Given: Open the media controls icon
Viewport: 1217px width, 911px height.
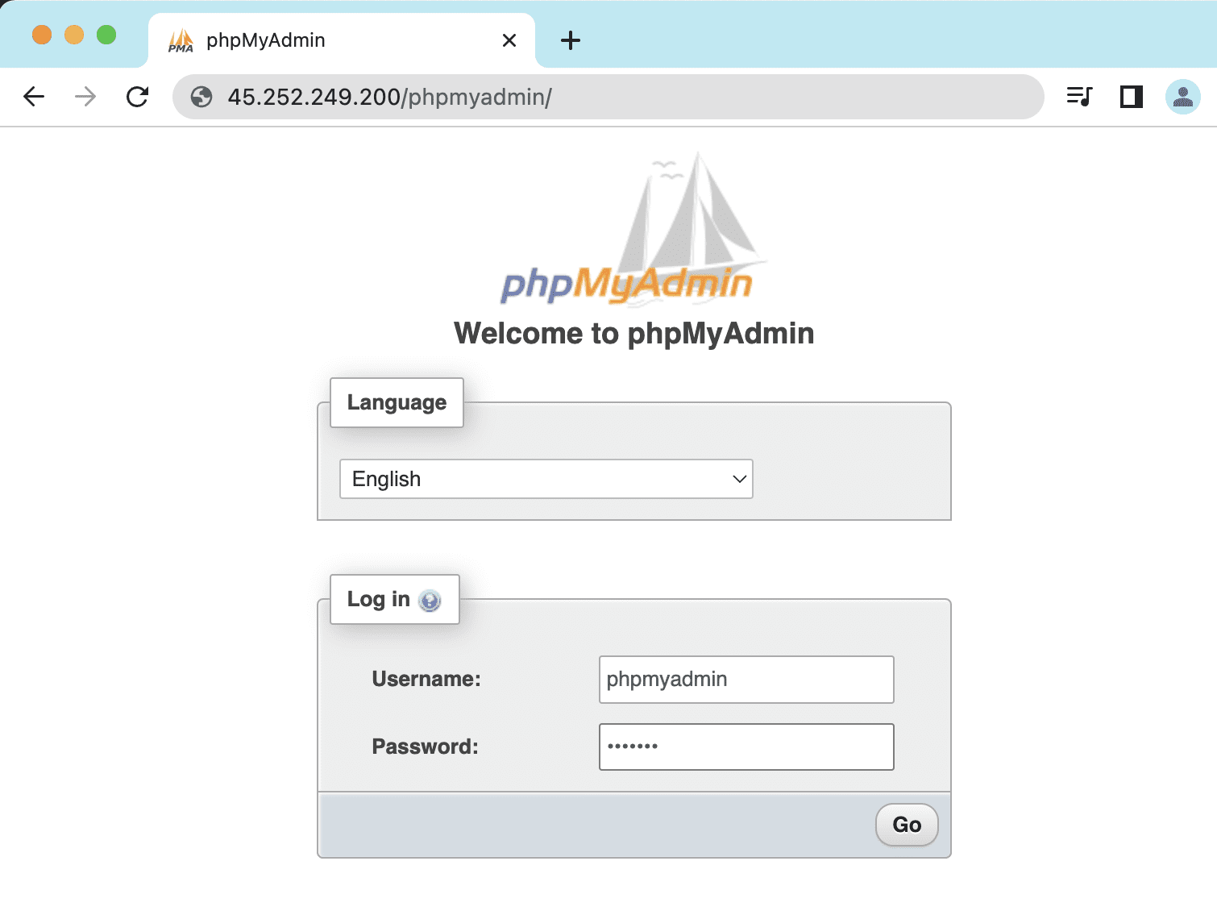Looking at the screenshot, I should click(x=1079, y=97).
